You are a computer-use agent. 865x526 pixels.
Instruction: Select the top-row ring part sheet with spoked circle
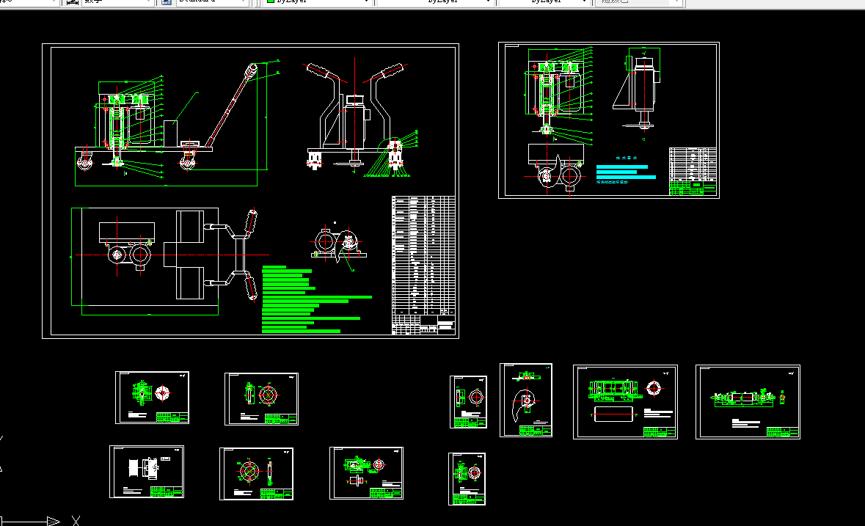point(261,399)
